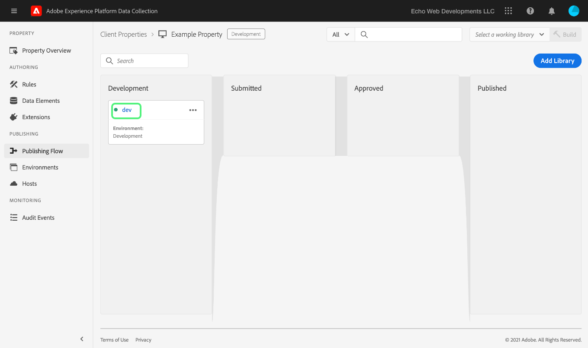This screenshot has height=348, width=588.
Task: Open the help question mark icon
Action: 530,11
